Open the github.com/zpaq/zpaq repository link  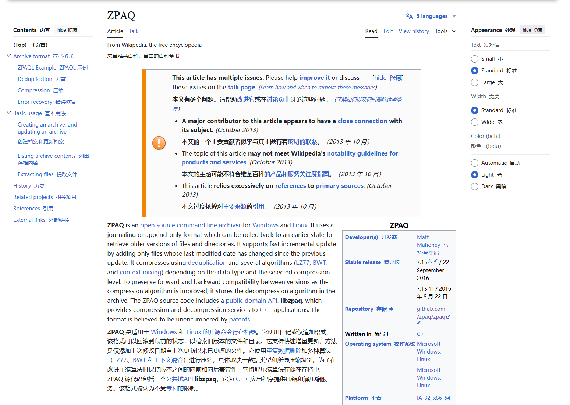431,313
